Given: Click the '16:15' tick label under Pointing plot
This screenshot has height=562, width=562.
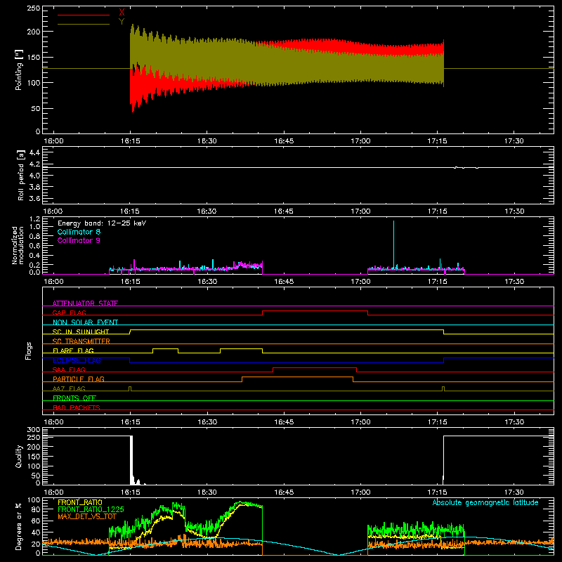Looking at the screenshot, I should pyautogui.click(x=130, y=141).
